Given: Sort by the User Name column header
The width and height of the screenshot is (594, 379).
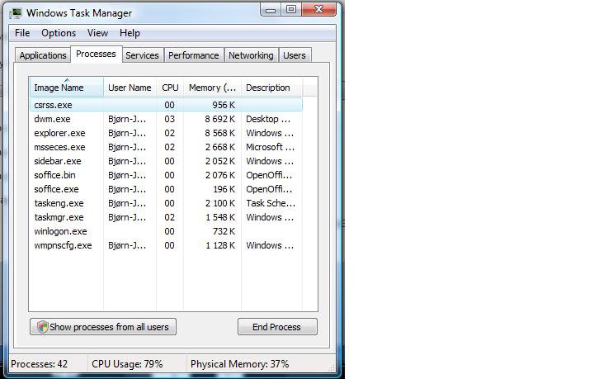Looking at the screenshot, I should 130,88.
